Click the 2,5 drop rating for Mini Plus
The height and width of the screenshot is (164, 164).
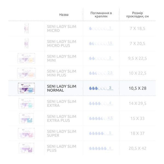click(101, 73)
